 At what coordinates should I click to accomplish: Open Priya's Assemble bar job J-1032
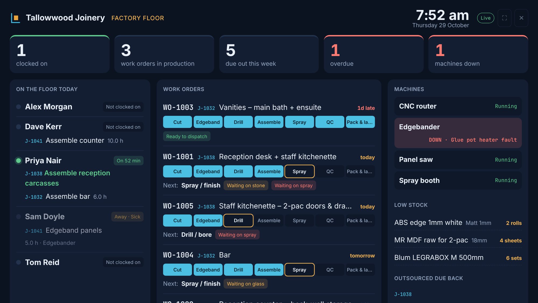(66, 197)
